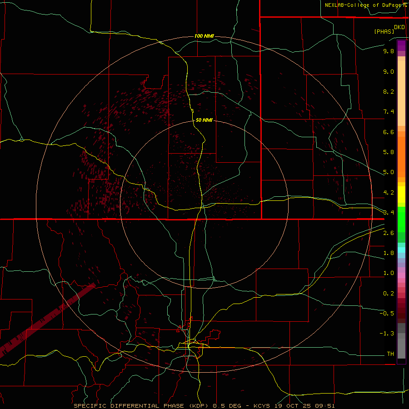Screen dimensions: 409x409
Task: Pick the orange segment of the color bar
Action: click(401, 157)
